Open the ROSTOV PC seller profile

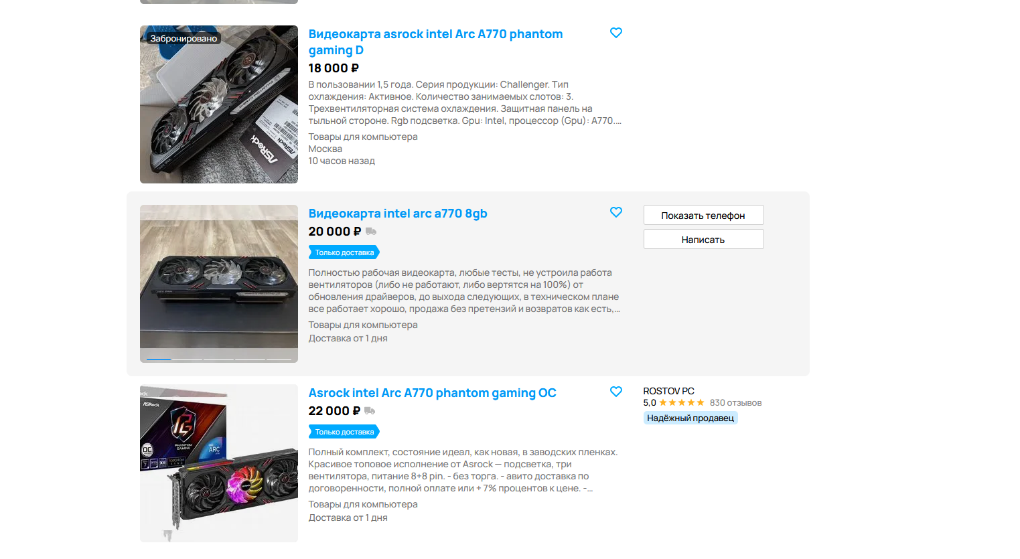coord(668,391)
